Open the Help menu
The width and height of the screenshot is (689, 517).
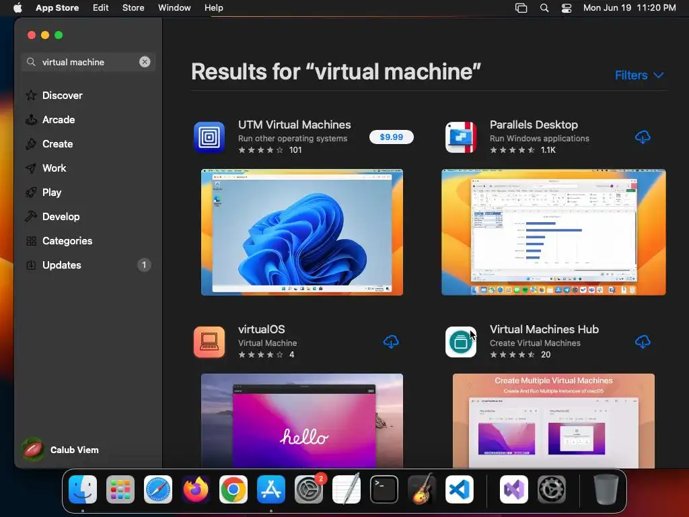tap(213, 8)
